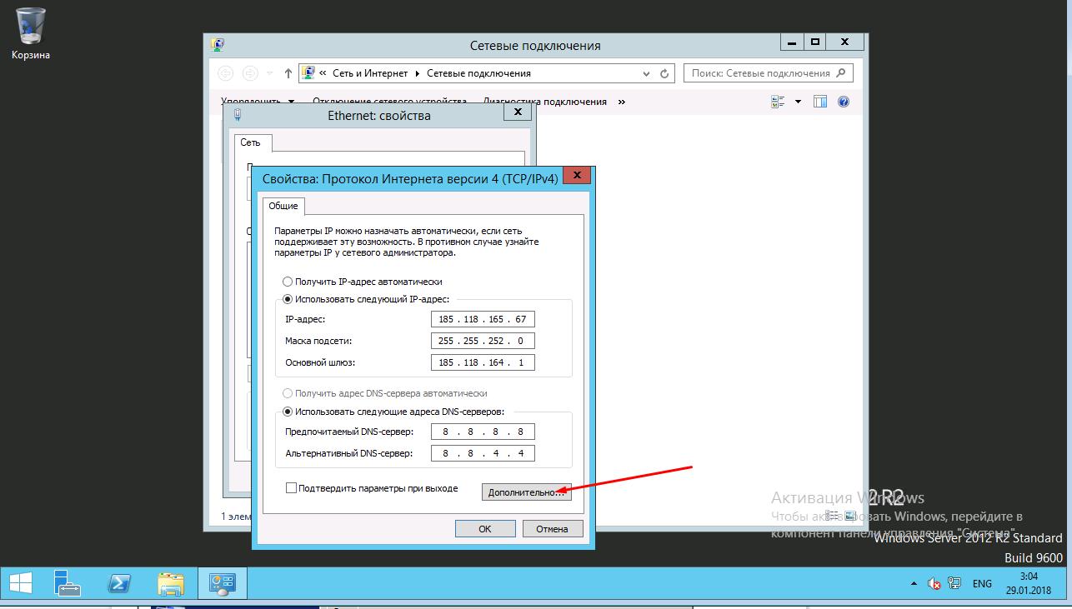1072x609 pixels.
Task: Go up one level in Explorer
Action: [x=288, y=73]
